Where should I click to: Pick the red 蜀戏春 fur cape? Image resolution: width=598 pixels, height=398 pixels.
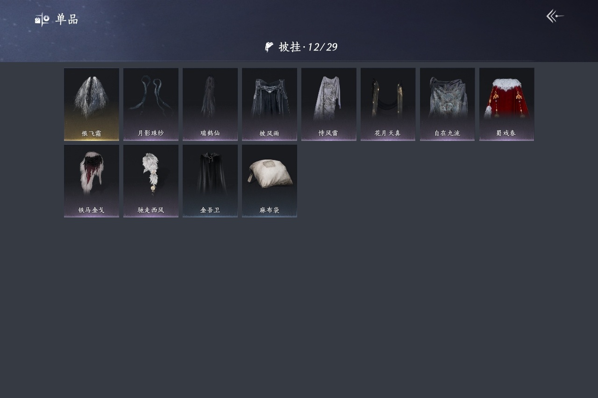pos(507,104)
